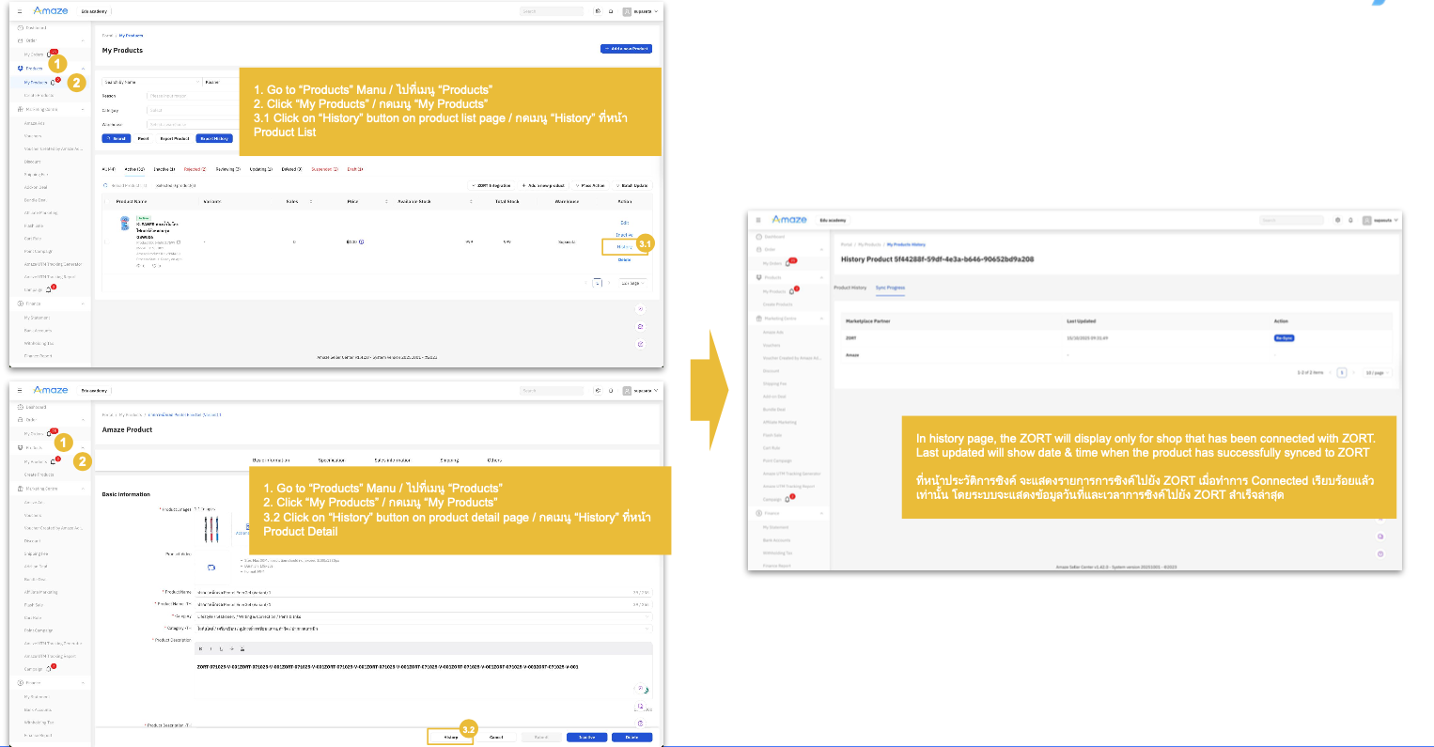Open the Product History tab

click(850, 288)
